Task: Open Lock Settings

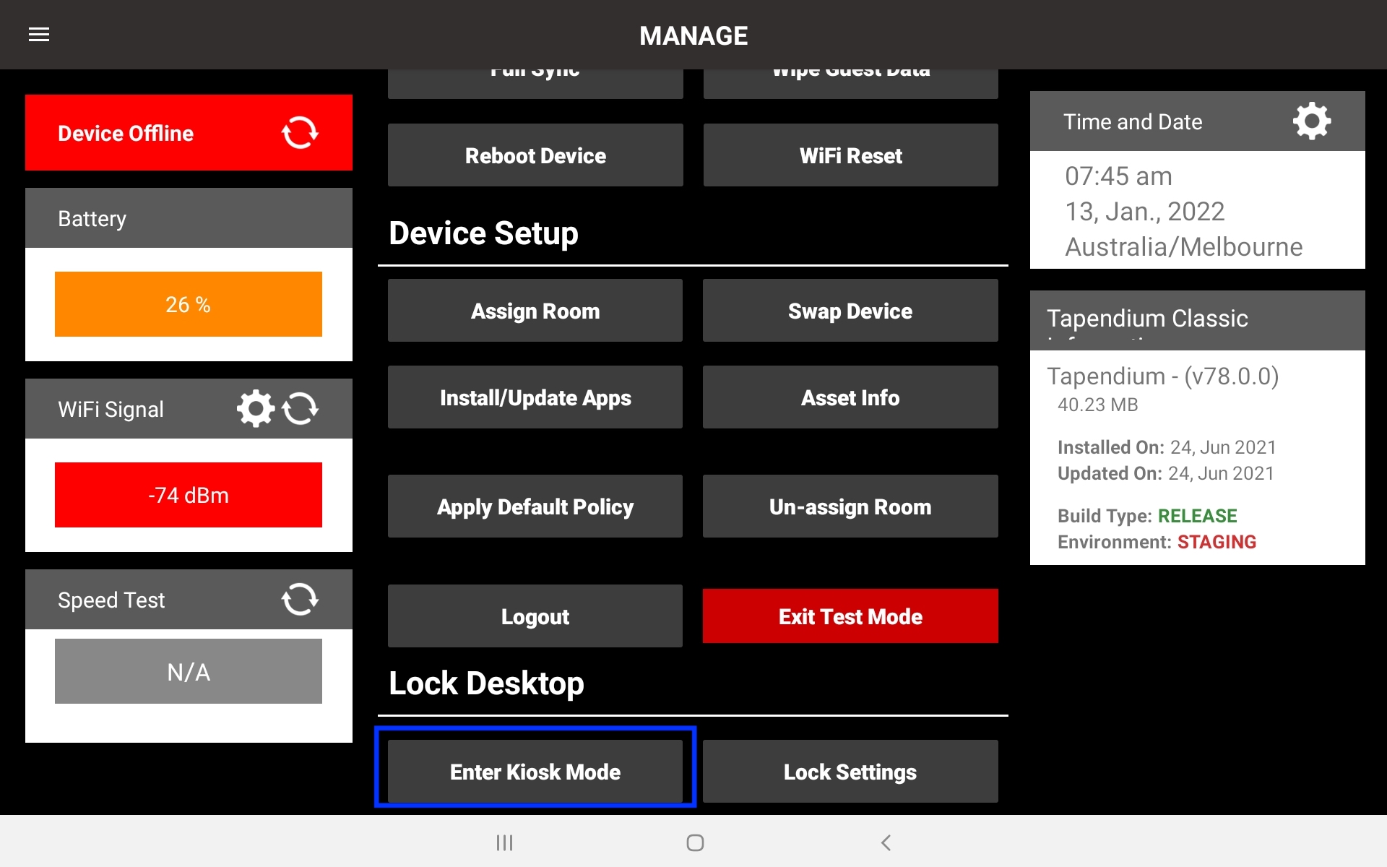Action: [850, 771]
